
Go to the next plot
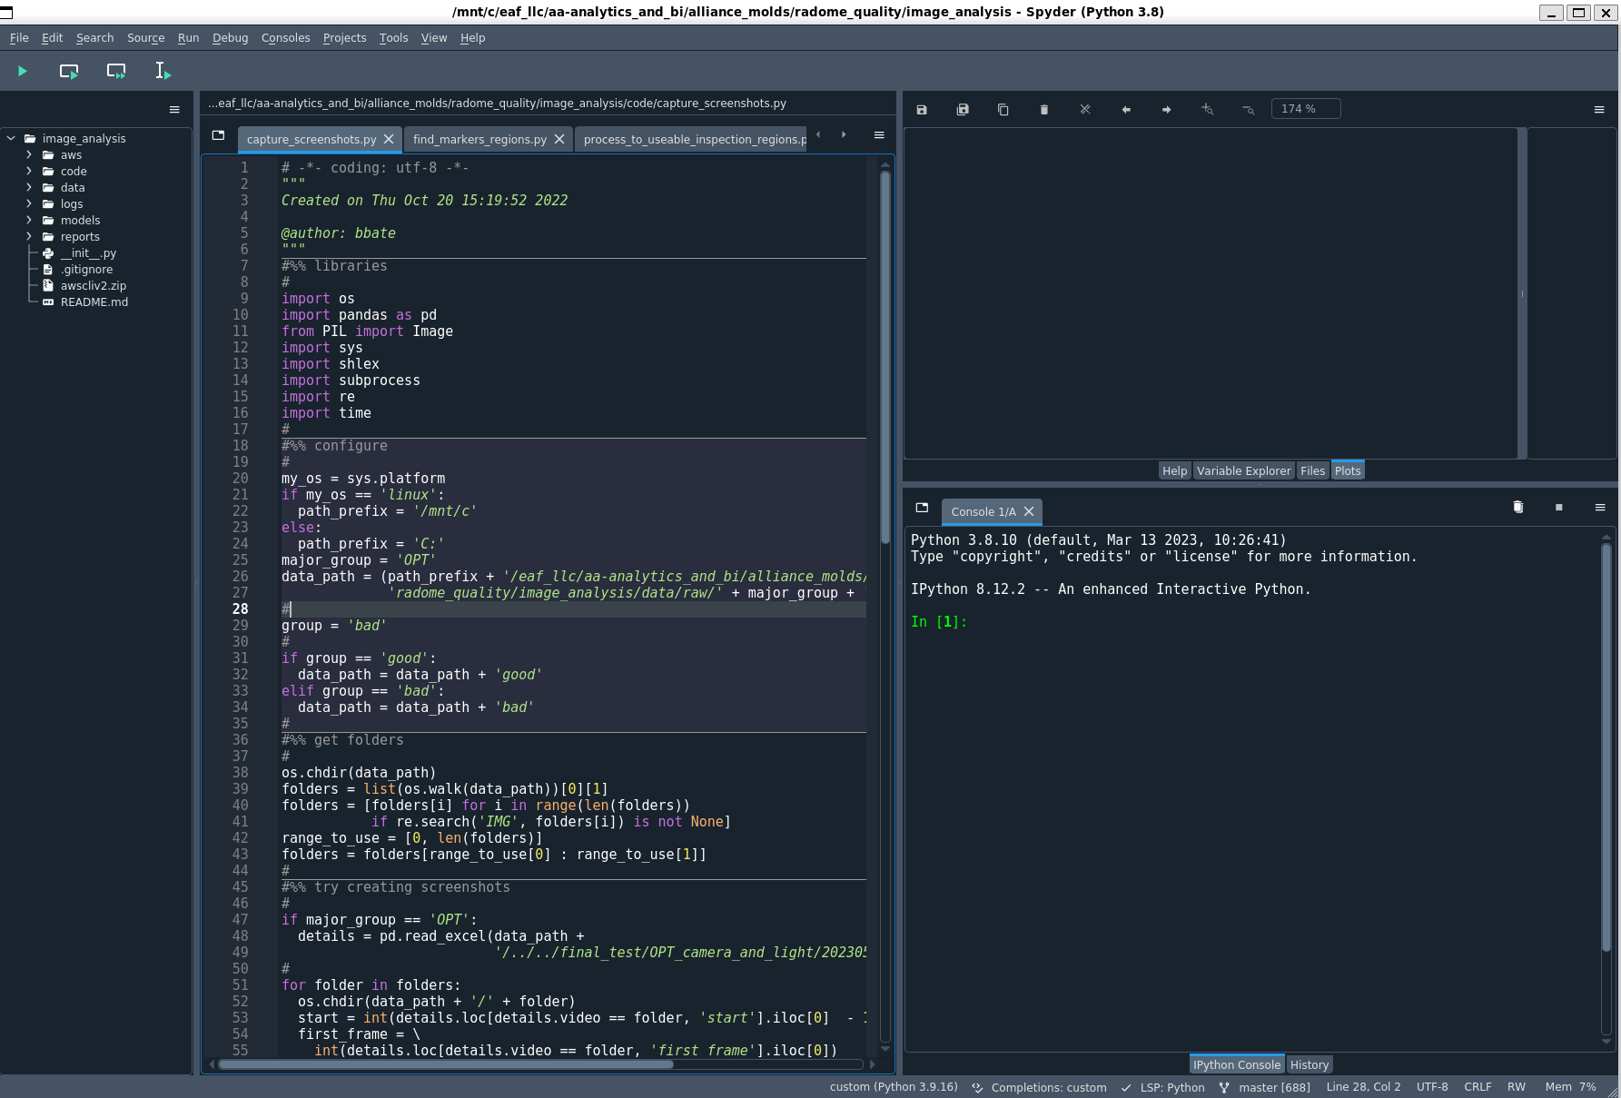[x=1166, y=109]
